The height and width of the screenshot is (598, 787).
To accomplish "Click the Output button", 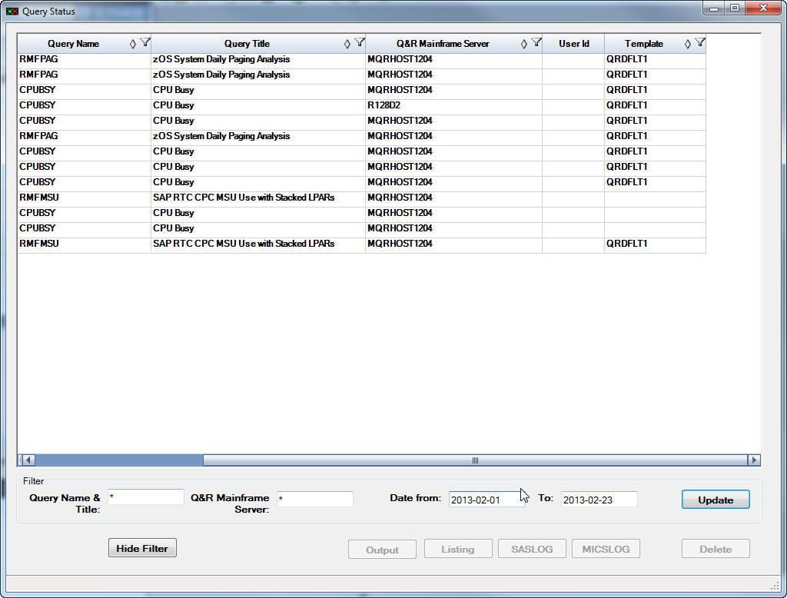I will click(x=382, y=550).
